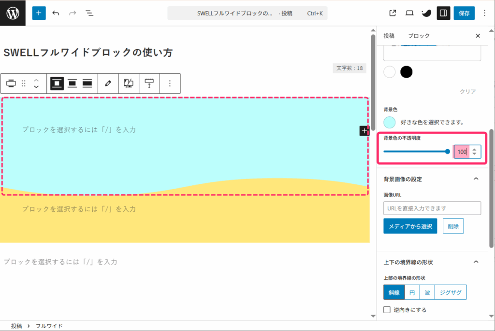Click the full-wide block type icon
495x331 pixels.
tap(11, 83)
